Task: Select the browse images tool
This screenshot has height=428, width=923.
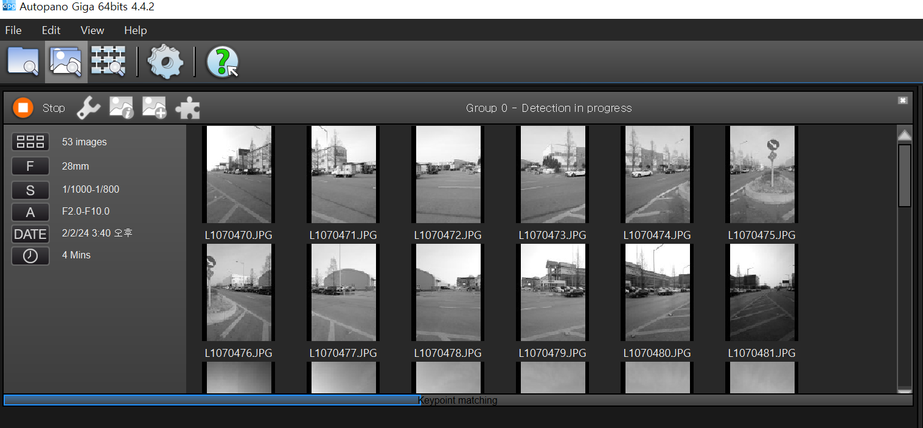Action: 66,62
